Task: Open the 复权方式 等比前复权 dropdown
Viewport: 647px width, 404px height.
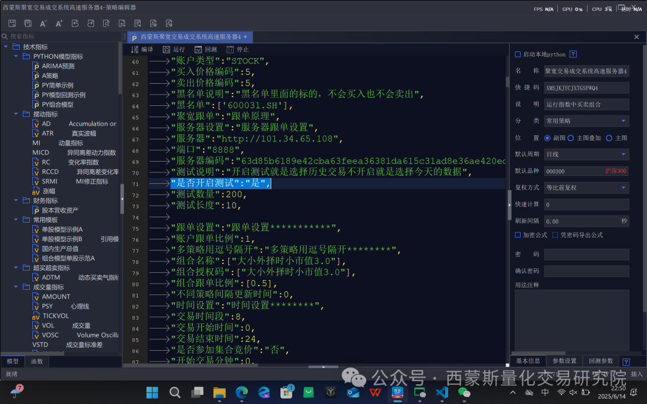Action: coord(586,187)
